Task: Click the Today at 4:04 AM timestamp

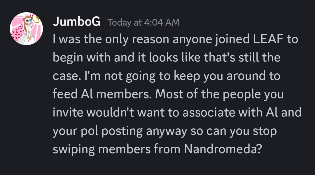Action: coord(143,22)
